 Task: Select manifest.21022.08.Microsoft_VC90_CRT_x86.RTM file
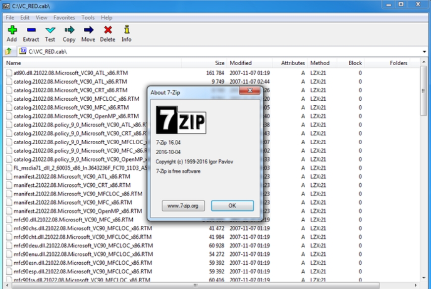coord(72,185)
